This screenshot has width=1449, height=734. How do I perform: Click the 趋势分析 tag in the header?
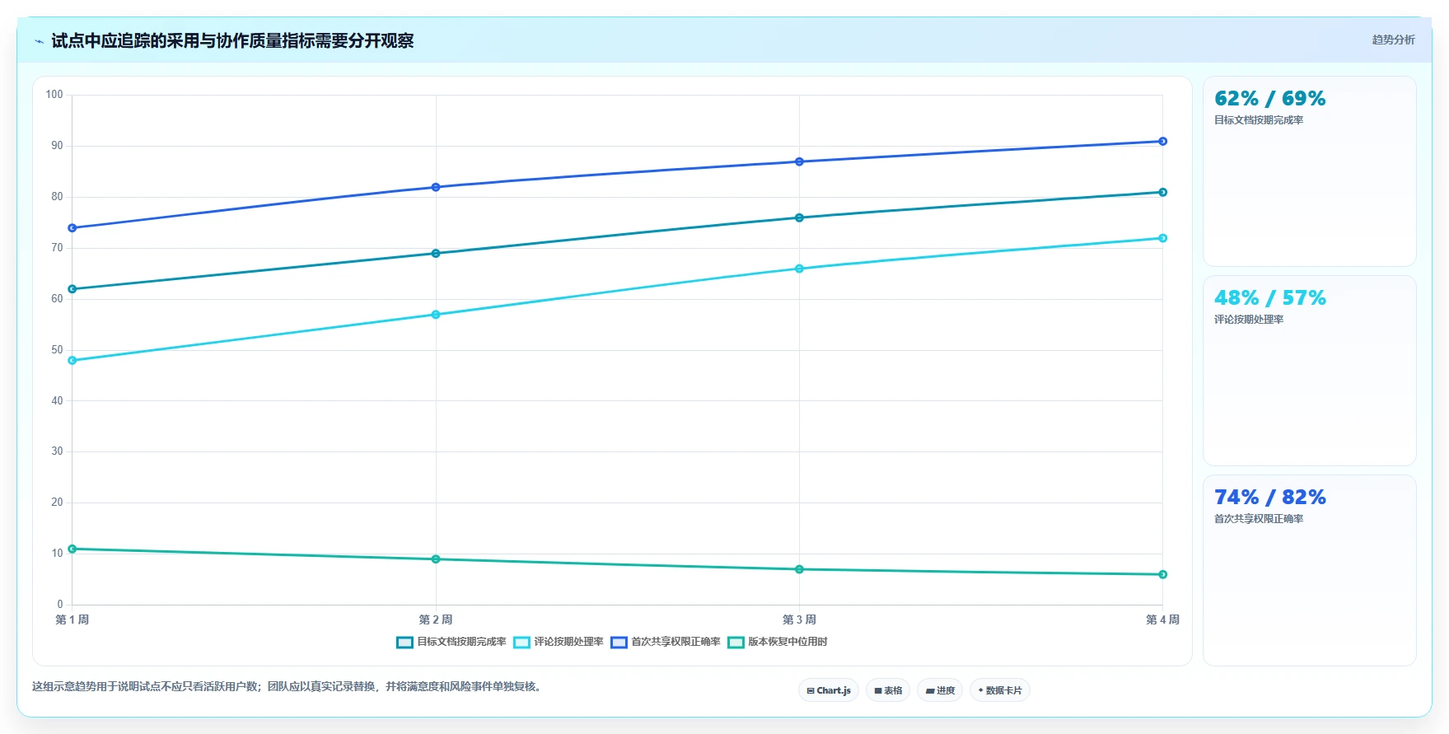tap(1393, 40)
